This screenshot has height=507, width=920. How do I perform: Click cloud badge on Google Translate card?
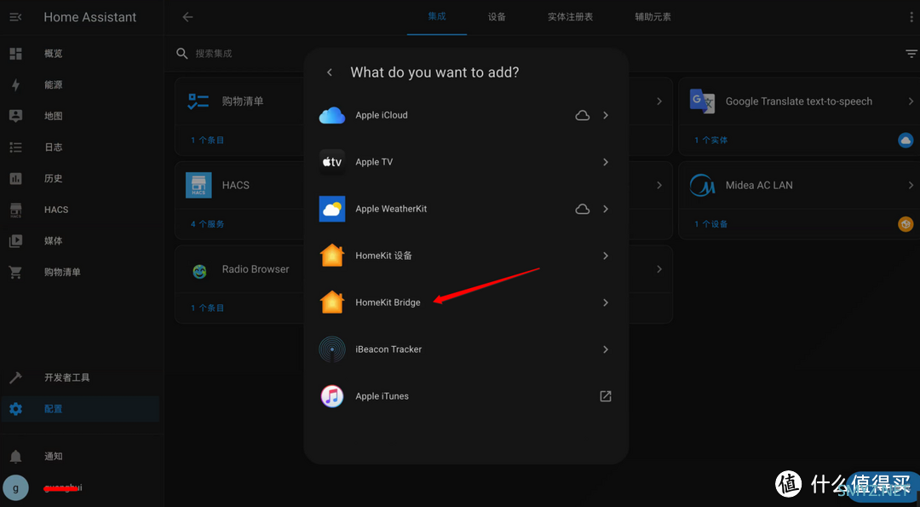point(906,141)
